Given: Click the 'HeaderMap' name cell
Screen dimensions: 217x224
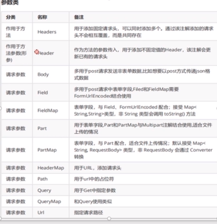Looking at the screenshot, I should (x=51, y=168).
